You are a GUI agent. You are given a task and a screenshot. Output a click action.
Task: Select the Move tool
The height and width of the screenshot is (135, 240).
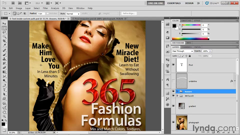click(x=4, y=23)
